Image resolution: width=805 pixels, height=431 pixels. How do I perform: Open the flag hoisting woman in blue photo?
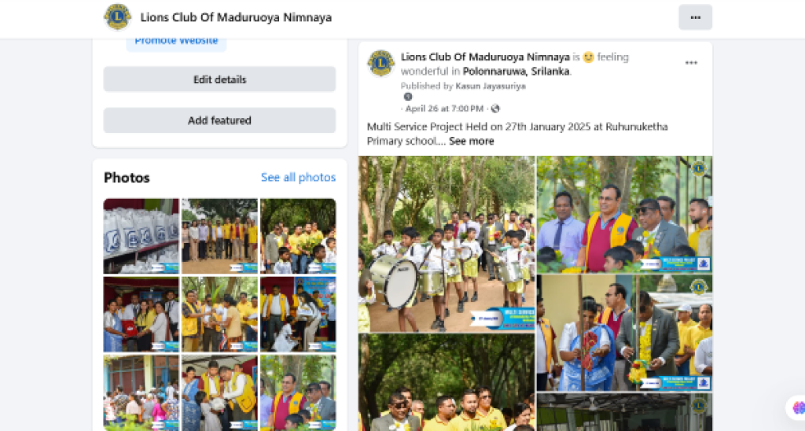pos(624,333)
